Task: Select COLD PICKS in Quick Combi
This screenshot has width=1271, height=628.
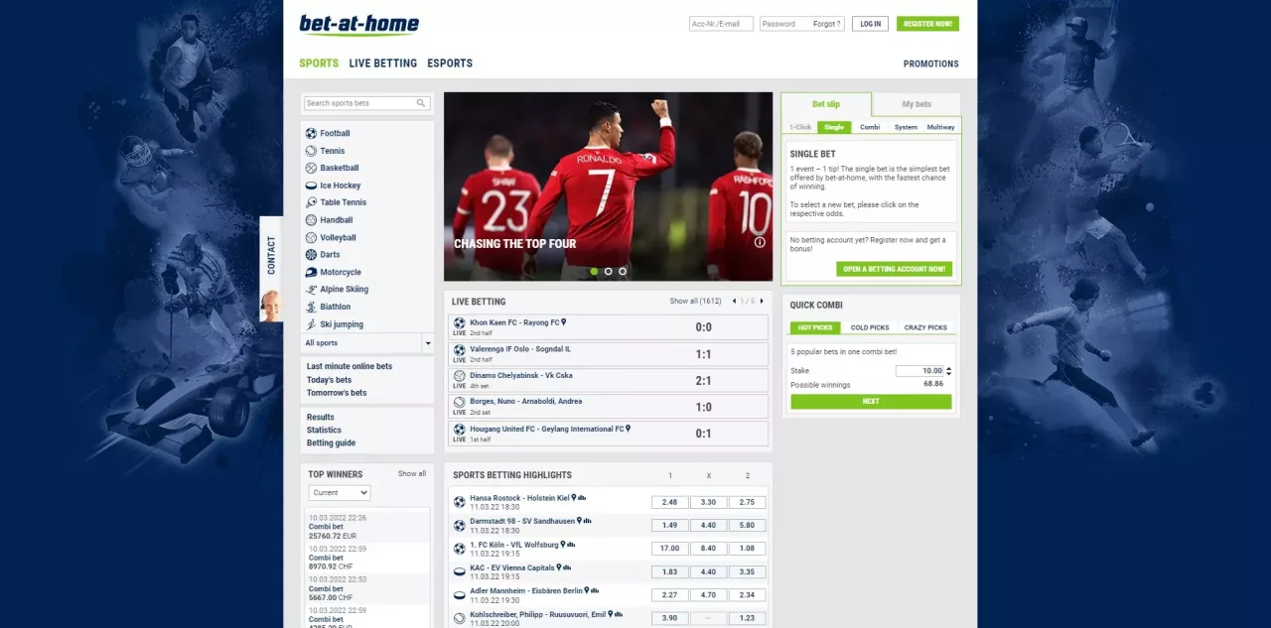Action: (870, 327)
